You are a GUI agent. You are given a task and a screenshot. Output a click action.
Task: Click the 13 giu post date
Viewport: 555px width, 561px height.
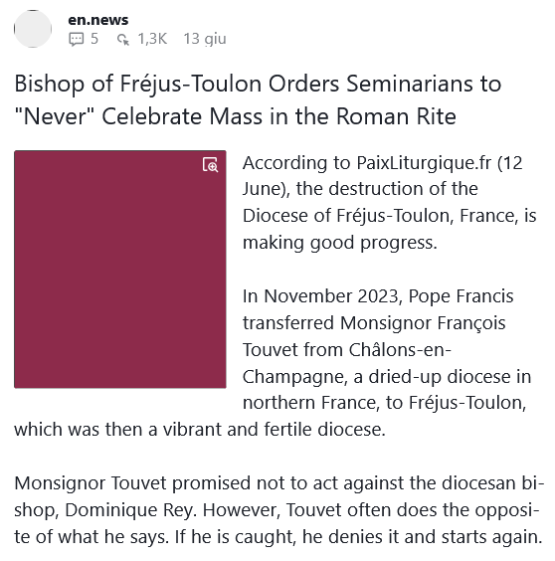(x=205, y=39)
